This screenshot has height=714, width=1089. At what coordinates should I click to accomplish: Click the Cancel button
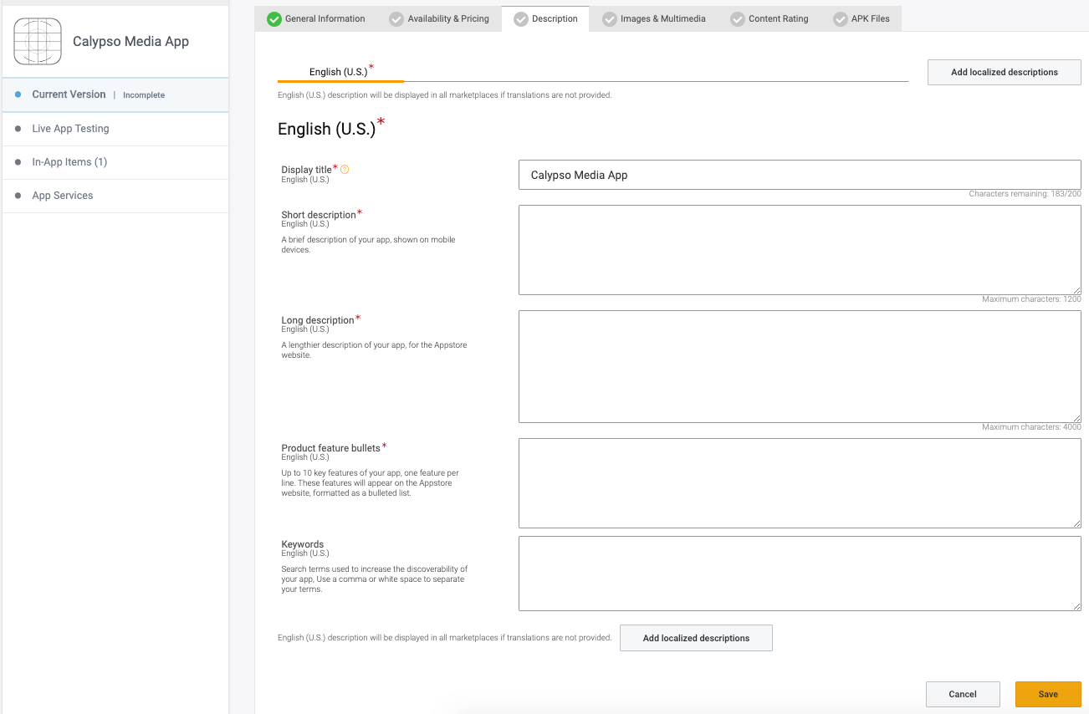coord(962,694)
